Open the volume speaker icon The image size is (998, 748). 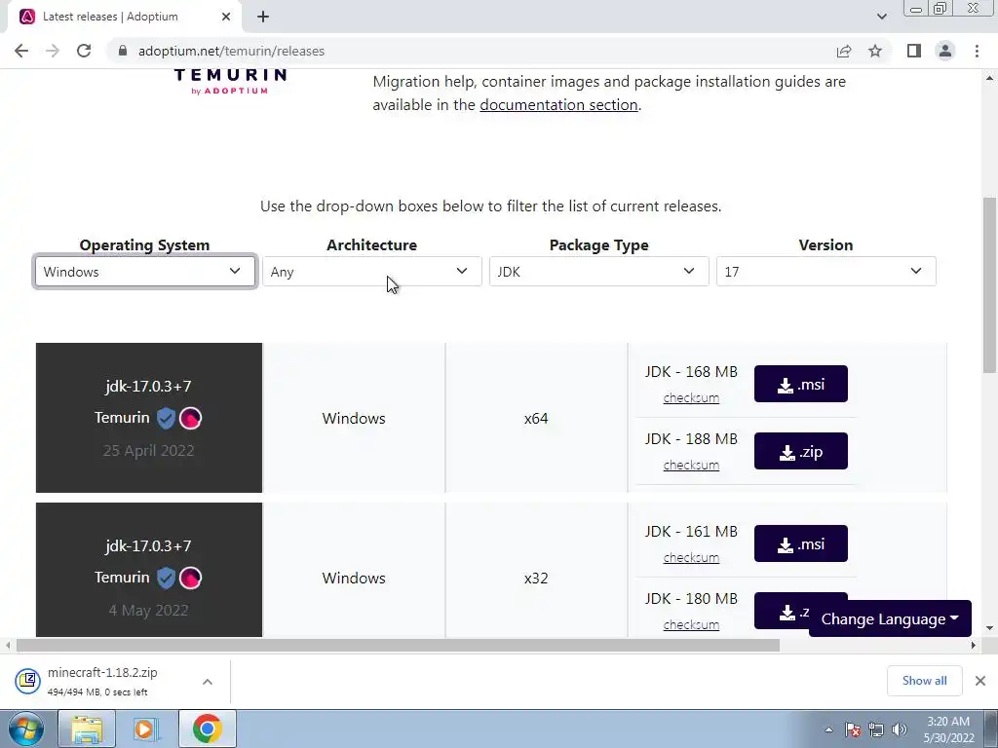pos(900,729)
